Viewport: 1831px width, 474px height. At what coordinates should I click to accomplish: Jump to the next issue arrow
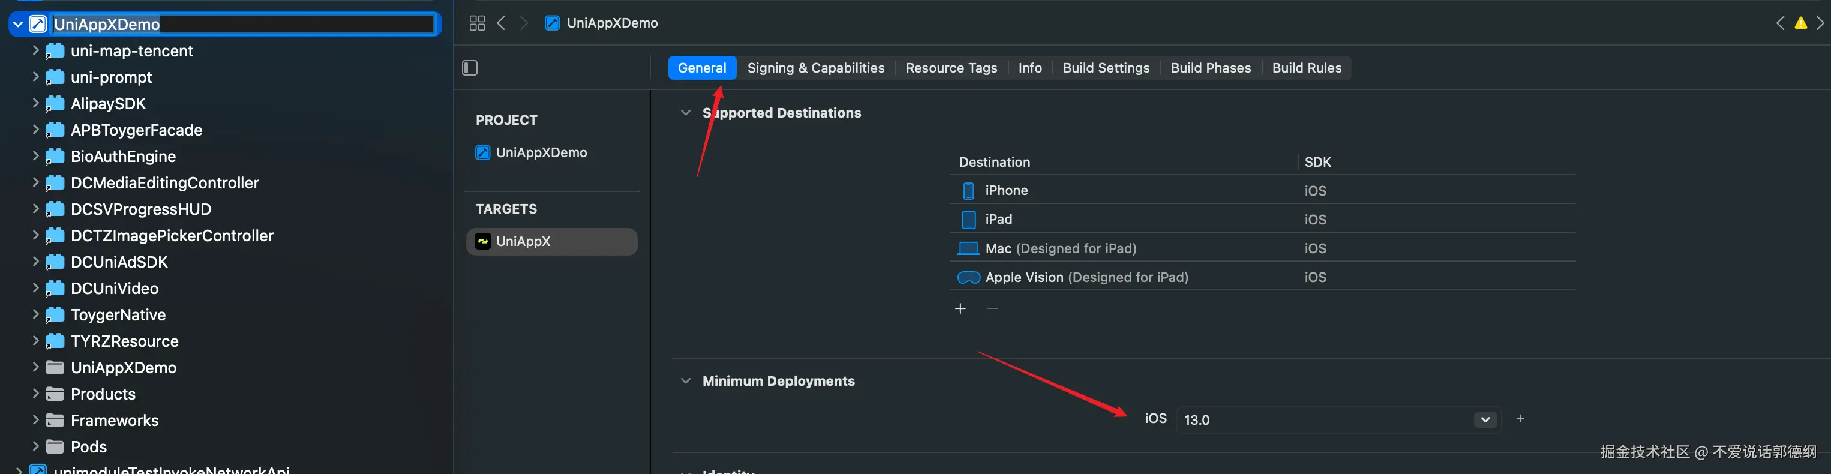[1820, 23]
